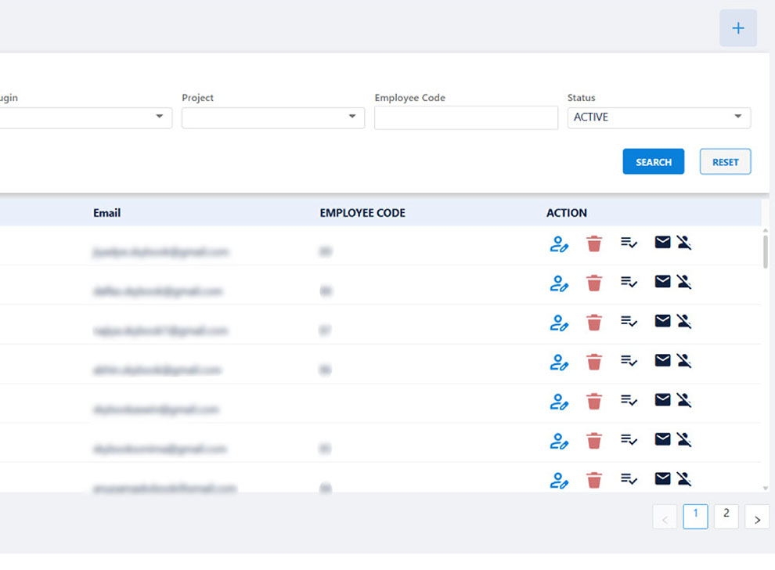This screenshot has height=570, width=775.
Task: Select page 1 in pagination
Action: [695, 517]
